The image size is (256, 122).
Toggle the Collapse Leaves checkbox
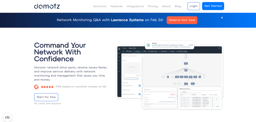pyautogui.click(x=139, y=90)
